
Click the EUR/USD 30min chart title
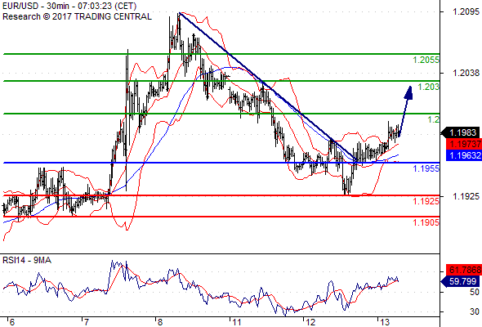(x=69, y=6)
